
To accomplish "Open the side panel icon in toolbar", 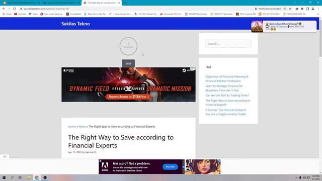I will [307, 9].
